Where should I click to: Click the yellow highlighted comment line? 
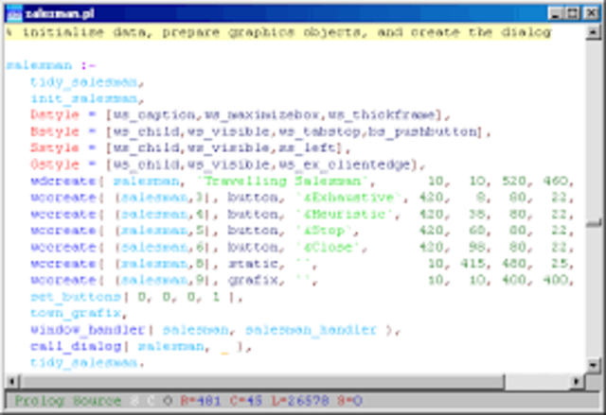point(278,32)
